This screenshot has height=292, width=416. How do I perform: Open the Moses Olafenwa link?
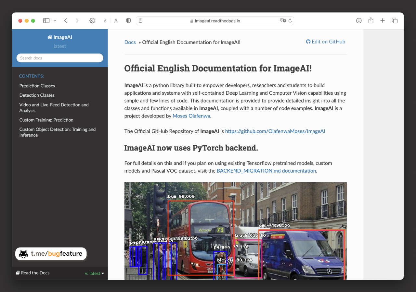click(x=191, y=116)
